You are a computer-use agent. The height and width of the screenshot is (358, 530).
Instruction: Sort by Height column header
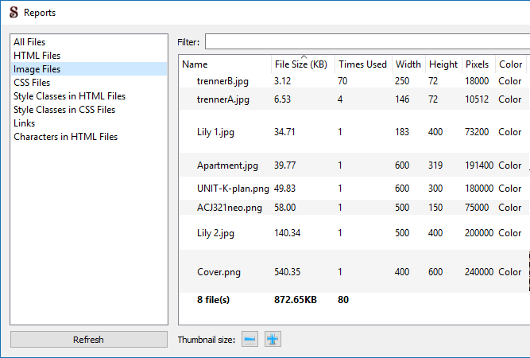[x=443, y=64]
